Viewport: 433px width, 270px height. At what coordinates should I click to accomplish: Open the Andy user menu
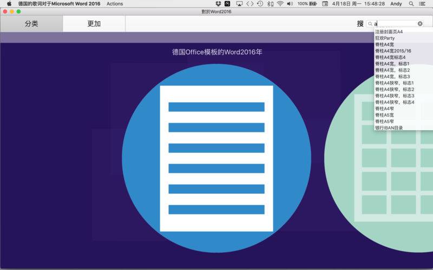pyautogui.click(x=396, y=4)
